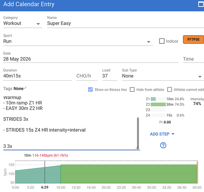Click the FF7F0E orange color swatch
This screenshot has height=192, width=204.
[x=193, y=40]
